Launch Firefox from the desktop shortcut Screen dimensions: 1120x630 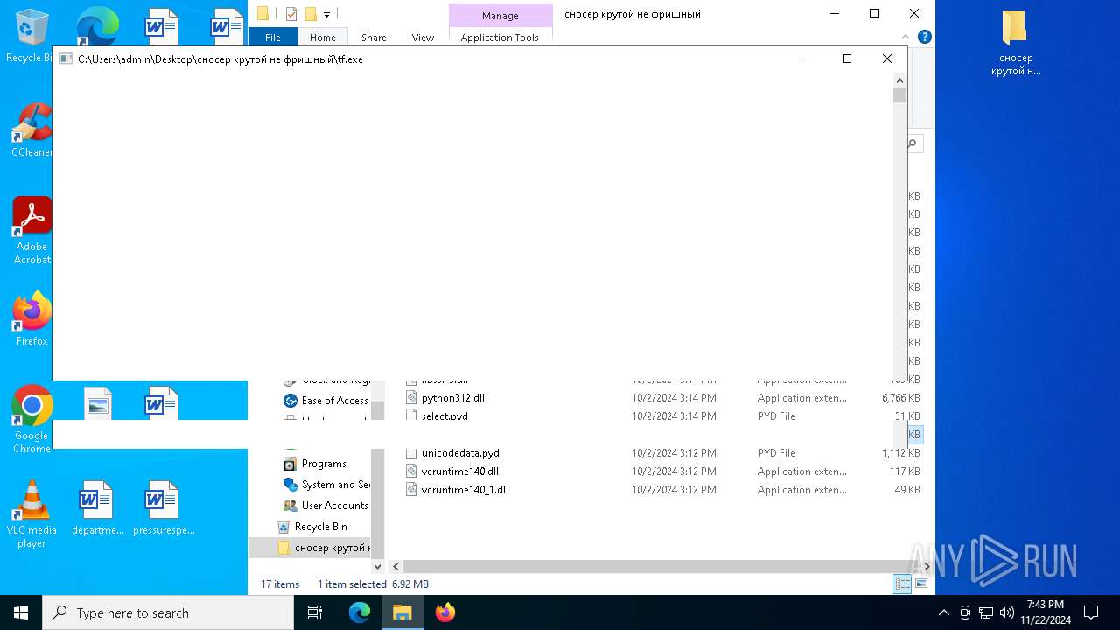point(31,319)
